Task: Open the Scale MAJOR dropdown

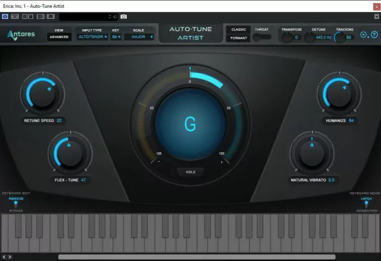Action: point(139,37)
